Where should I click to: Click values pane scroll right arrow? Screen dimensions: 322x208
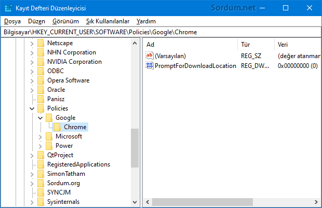tap(316, 202)
